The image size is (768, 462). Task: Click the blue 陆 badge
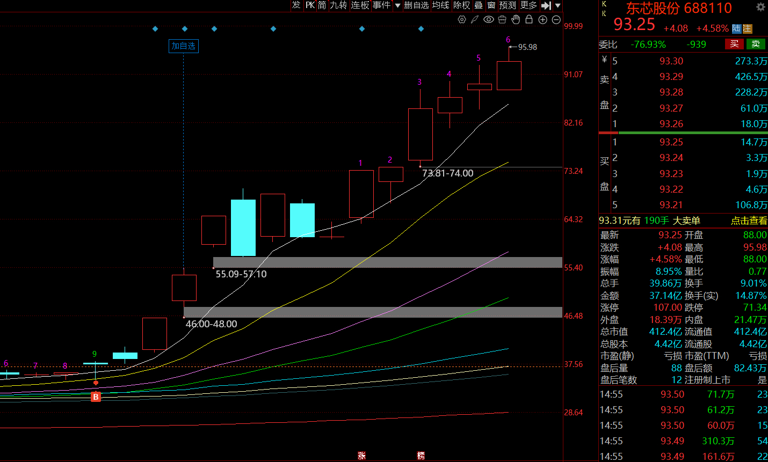(737, 28)
